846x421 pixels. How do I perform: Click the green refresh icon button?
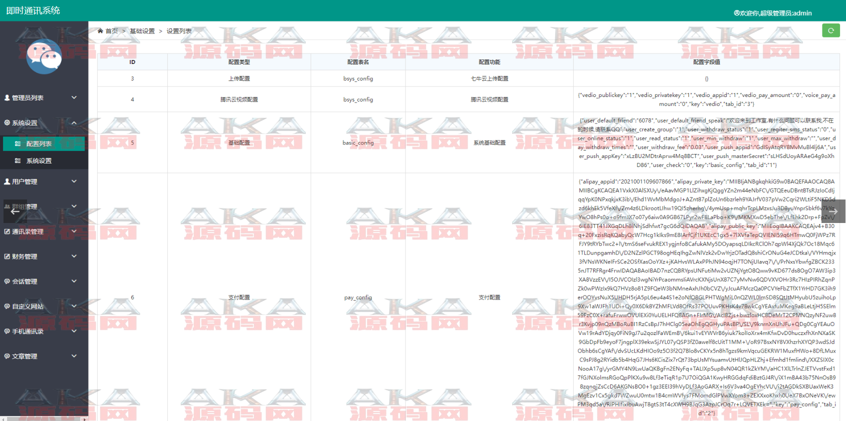[x=830, y=30]
